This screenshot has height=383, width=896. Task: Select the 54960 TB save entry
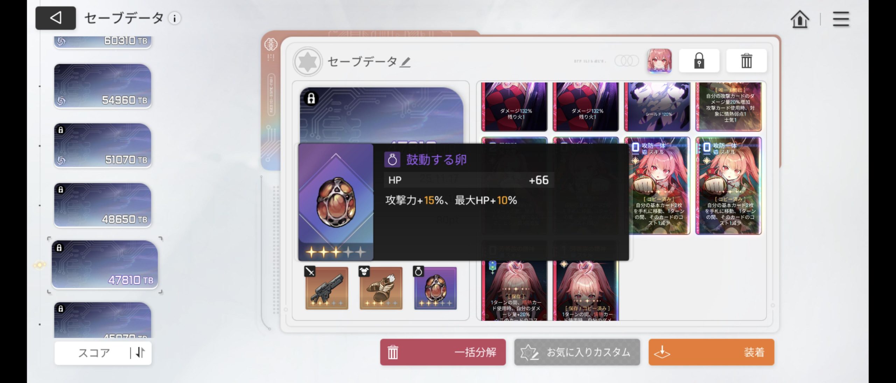[x=103, y=86]
